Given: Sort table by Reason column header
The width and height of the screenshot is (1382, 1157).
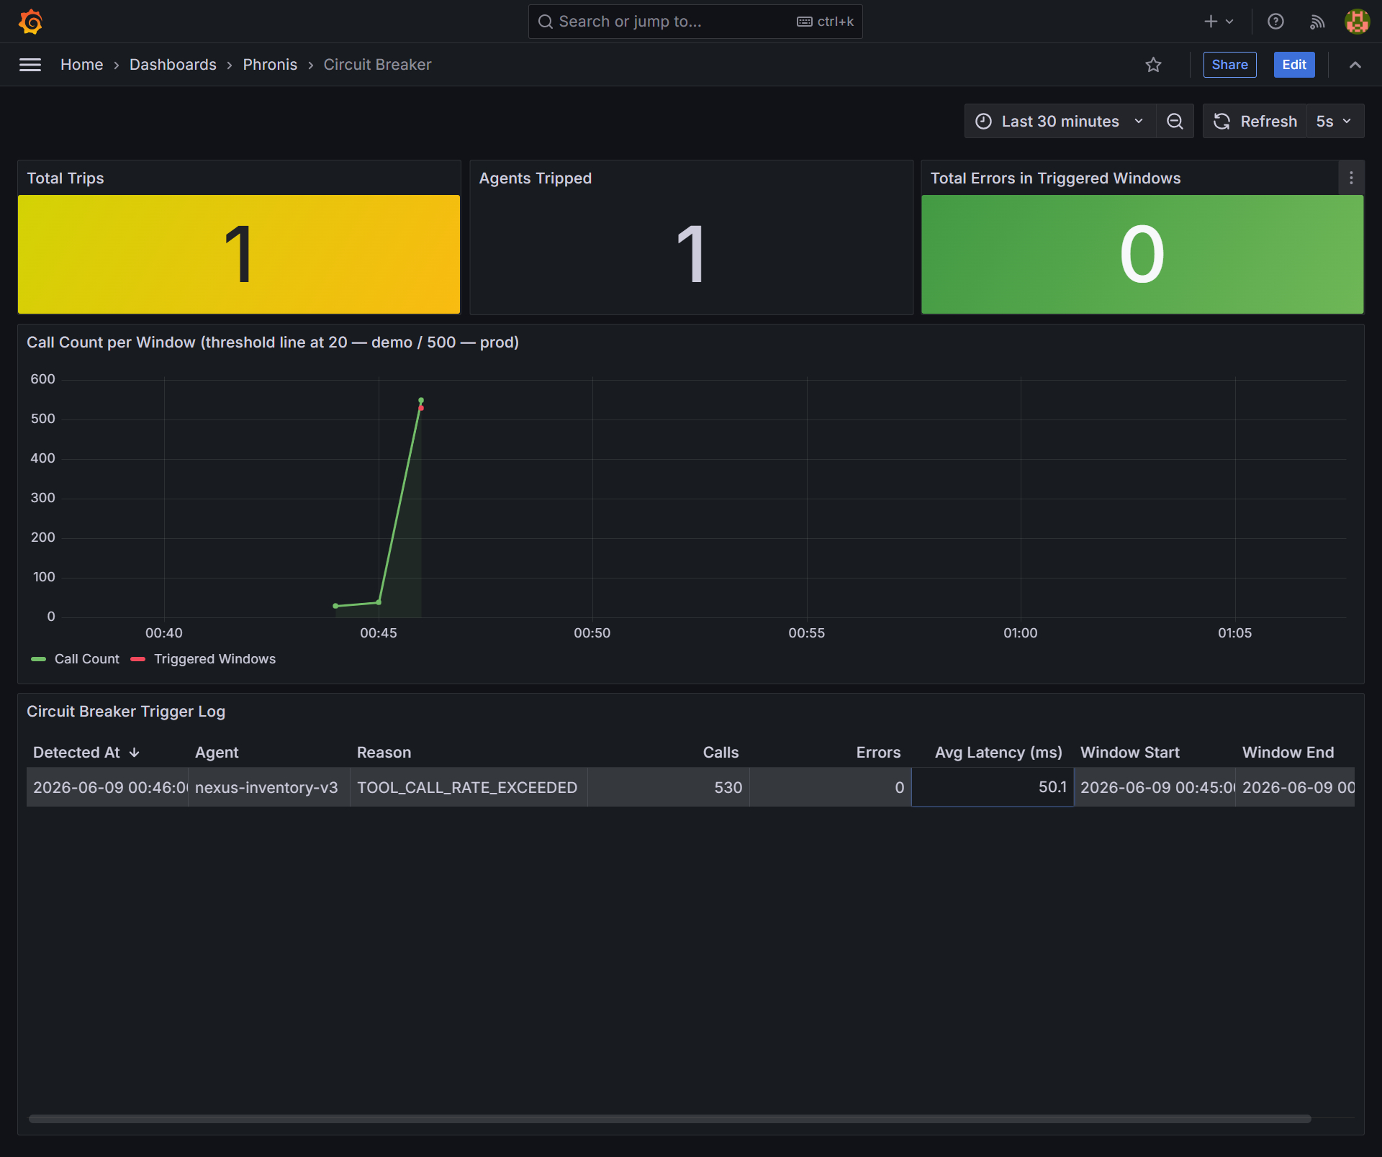Looking at the screenshot, I should [384, 753].
